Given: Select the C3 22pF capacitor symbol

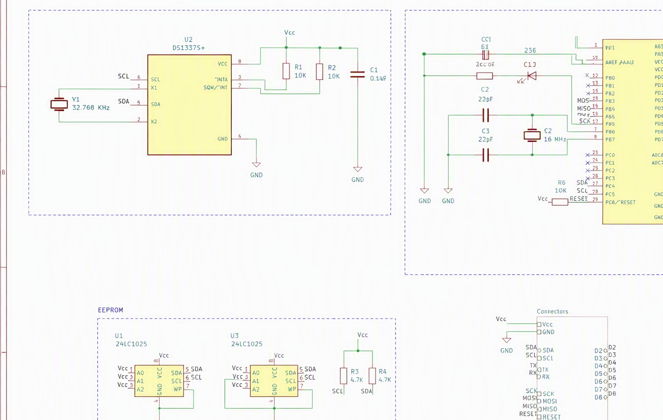Looking at the screenshot, I should pyautogui.click(x=485, y=154).
